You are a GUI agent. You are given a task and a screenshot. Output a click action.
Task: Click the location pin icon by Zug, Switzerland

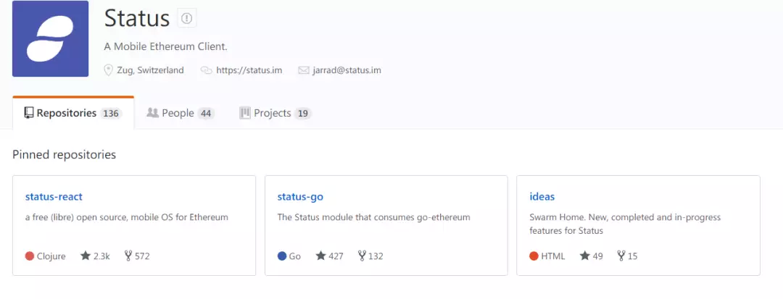coord(108,70)
